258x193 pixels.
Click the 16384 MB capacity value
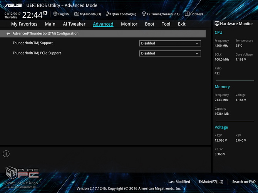point(222,114)
